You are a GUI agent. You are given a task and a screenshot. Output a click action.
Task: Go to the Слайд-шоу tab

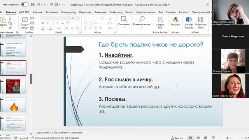pos(116,12)
